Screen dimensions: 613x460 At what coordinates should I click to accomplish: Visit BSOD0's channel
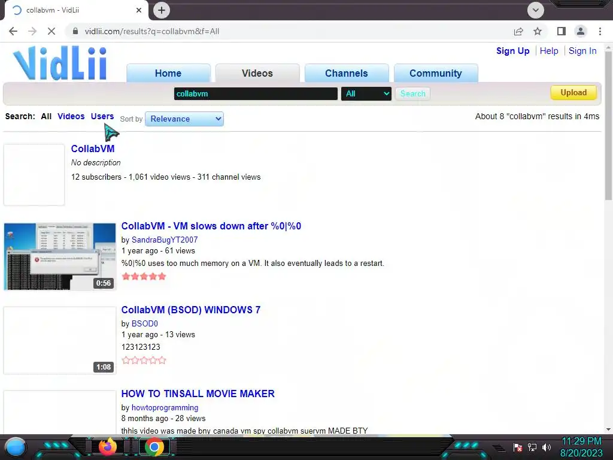145,323
